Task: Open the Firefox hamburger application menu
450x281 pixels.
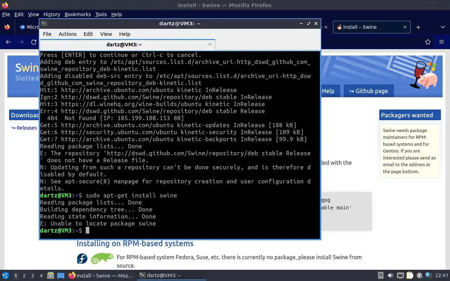Action: click(x=442, y=42)
